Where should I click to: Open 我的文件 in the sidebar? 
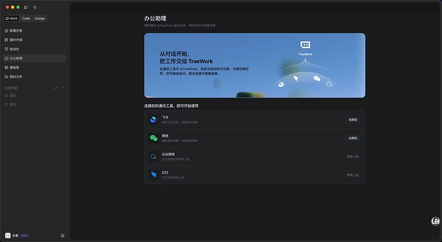[35, 77]
